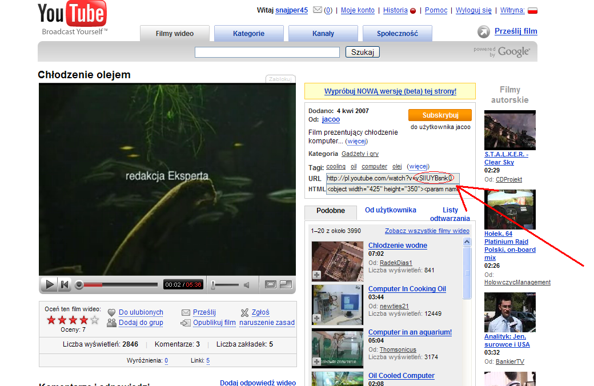This screenshot has height=386, width=594.
Task: Rate the video one star
Action: pos(51,320)
